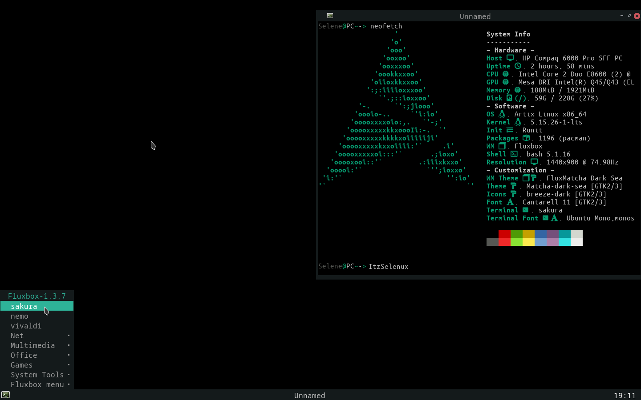Click drive icon next to Disk
Viewport: 641px width, 400px height.
coord(509,98)
